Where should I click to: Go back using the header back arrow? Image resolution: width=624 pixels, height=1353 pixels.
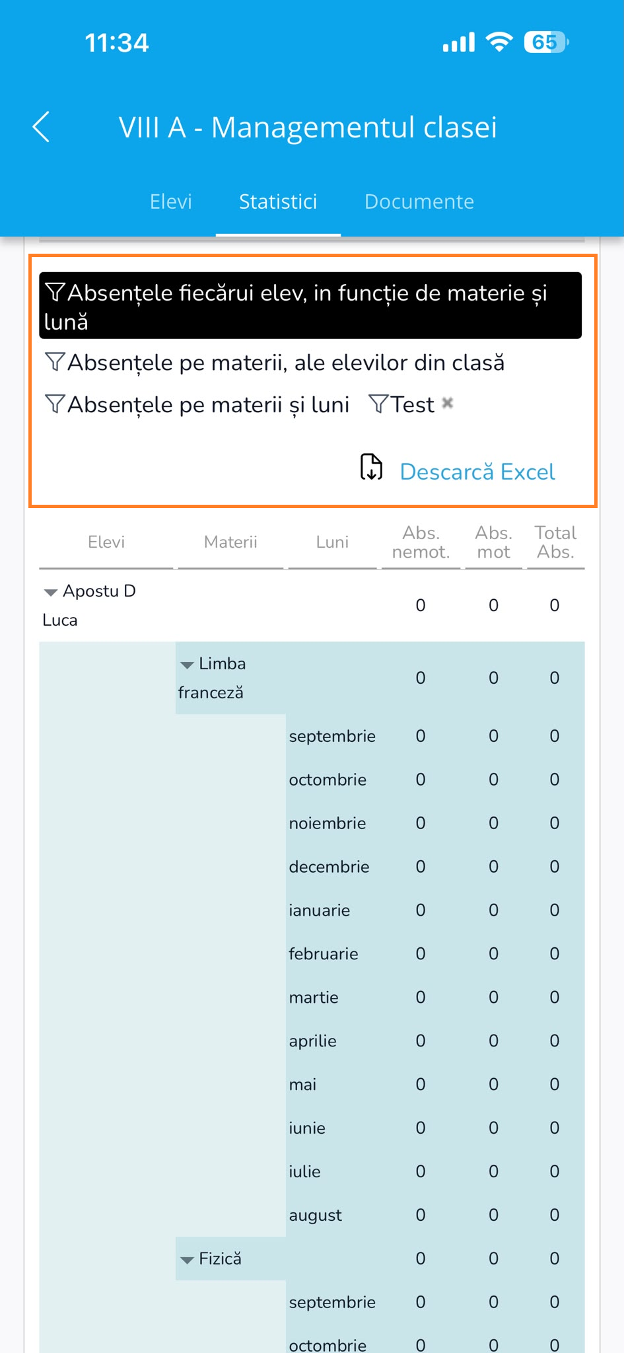tap(41, 127)
